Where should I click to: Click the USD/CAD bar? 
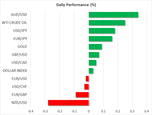92,63
